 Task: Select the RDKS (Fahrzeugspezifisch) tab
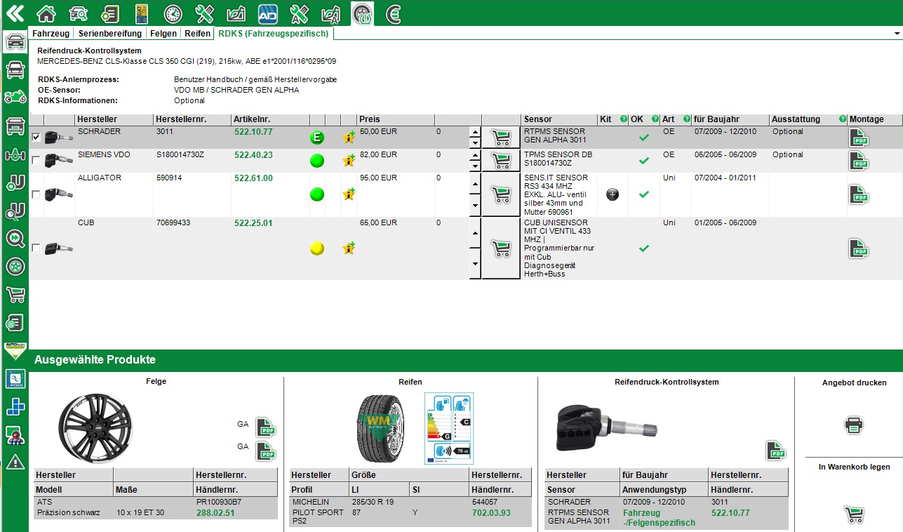(273, 33)
